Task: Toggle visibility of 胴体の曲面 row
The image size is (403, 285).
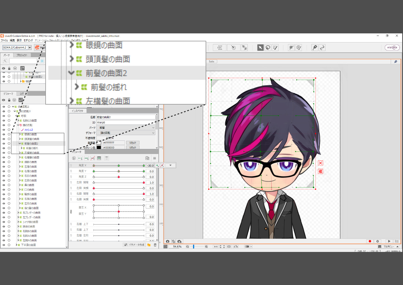Action: 4,226
